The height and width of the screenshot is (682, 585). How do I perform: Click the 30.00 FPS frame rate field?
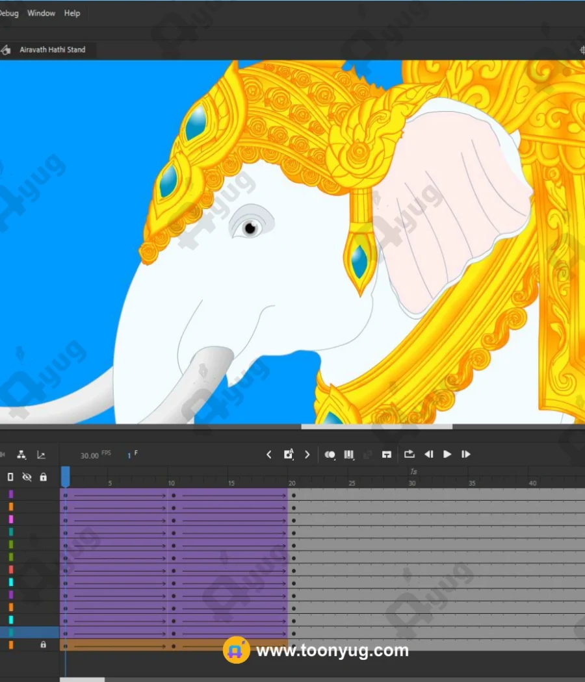[90, 455]
